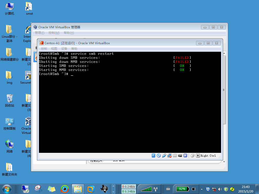Click the network tray icon with red mark
This screenshot has width=259, height=194.
[214, 189]
